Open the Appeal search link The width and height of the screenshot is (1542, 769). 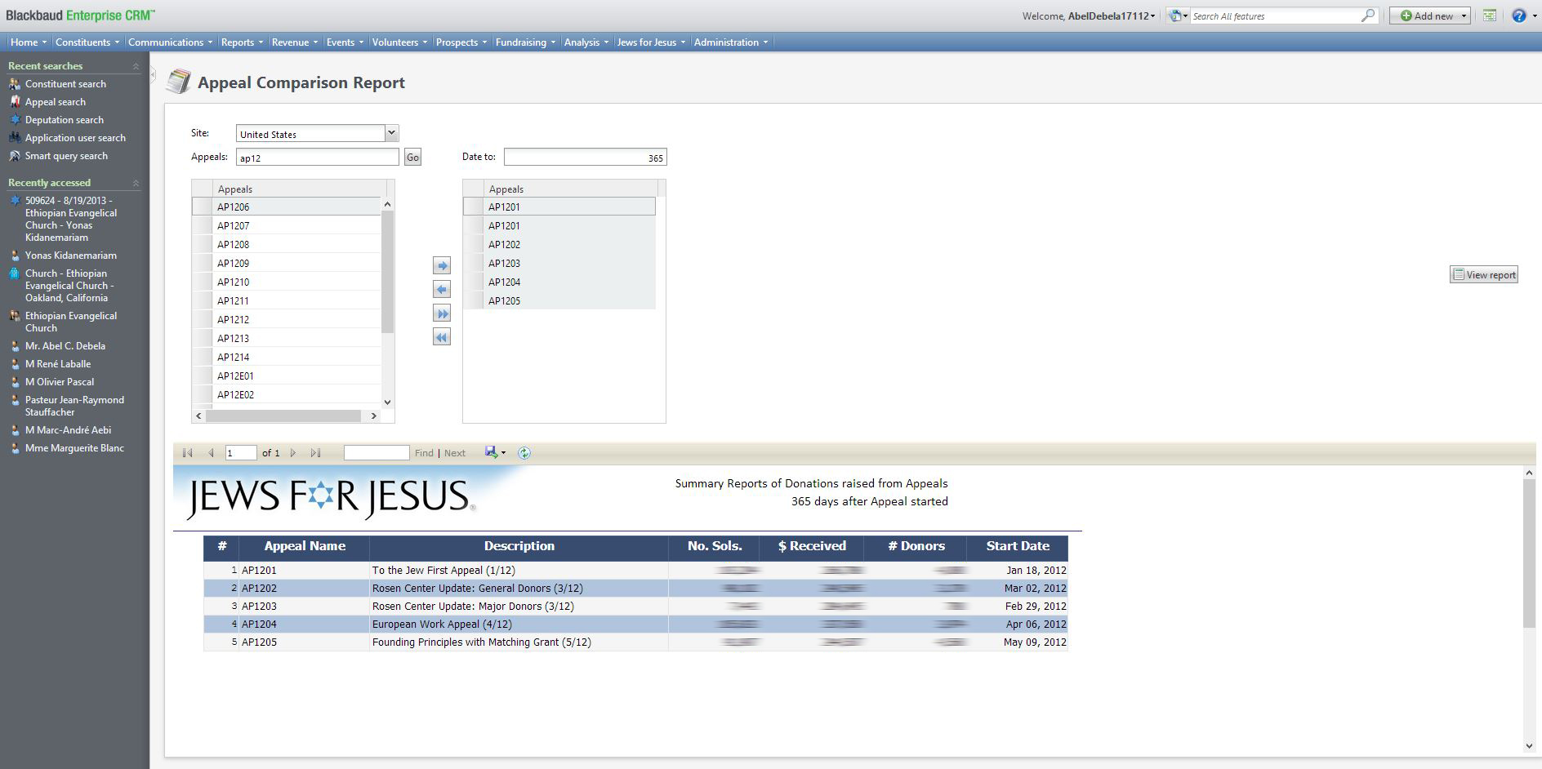click(x=56, y=102)
